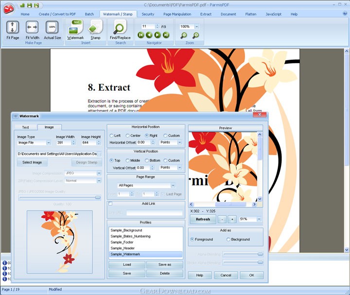This screenshot has width=350, height=295.
Task: Click the JPEG image quality slider
Action: pyautogui.click(x=60, y=197)
